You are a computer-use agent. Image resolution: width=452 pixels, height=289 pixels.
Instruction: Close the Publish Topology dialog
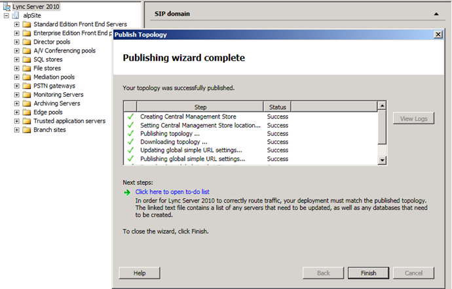coord(438,35)
